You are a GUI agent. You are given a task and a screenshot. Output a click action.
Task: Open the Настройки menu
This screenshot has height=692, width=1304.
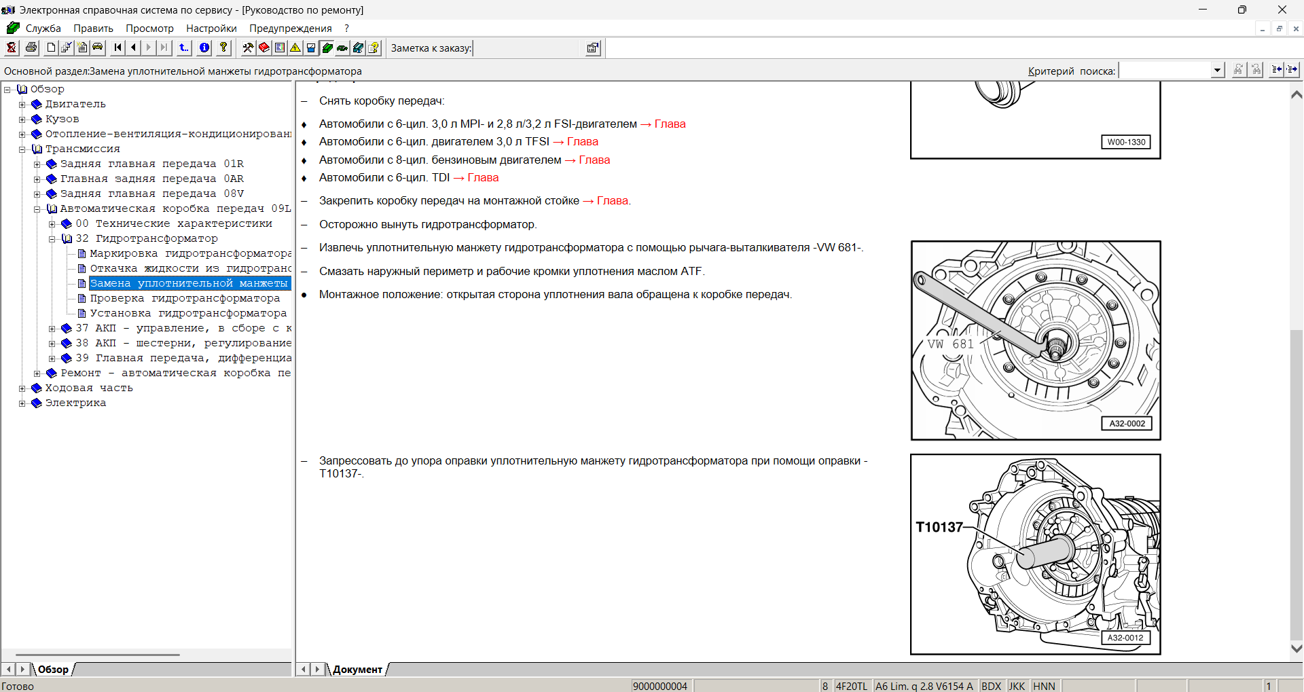point(211,29)
